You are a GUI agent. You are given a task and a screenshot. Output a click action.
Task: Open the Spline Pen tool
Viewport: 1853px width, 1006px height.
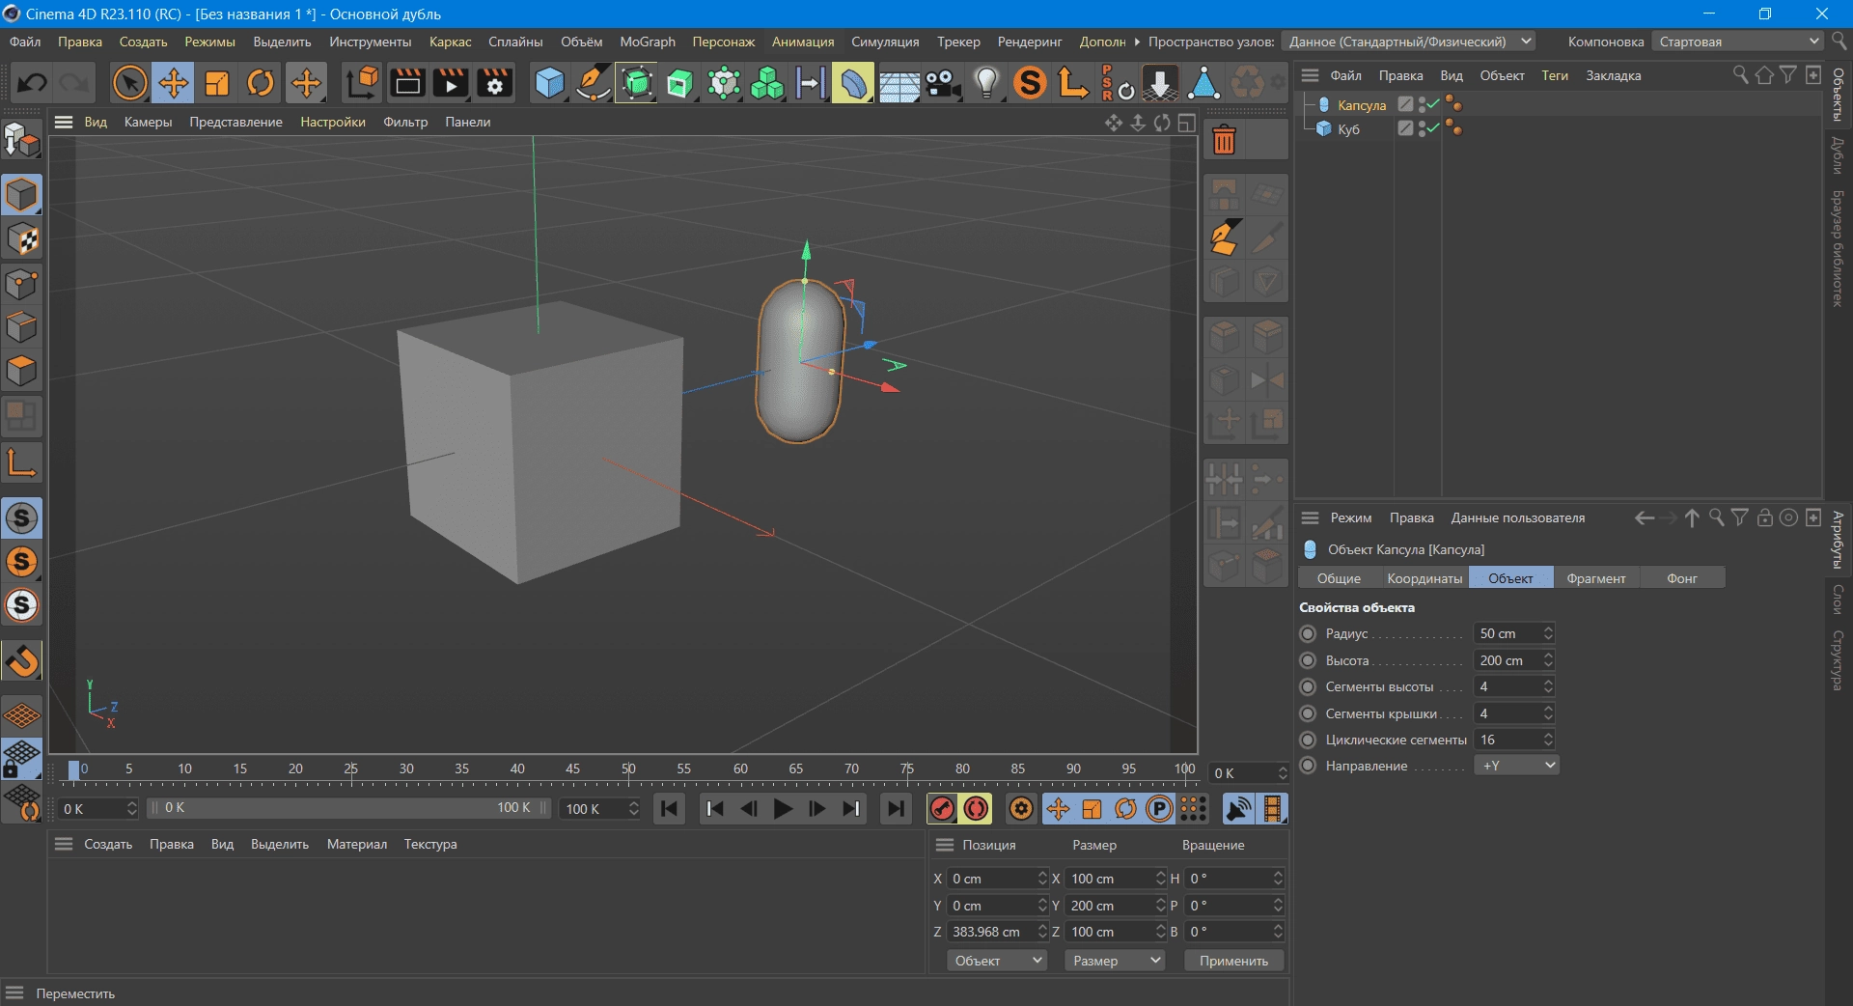click(593, 83)
